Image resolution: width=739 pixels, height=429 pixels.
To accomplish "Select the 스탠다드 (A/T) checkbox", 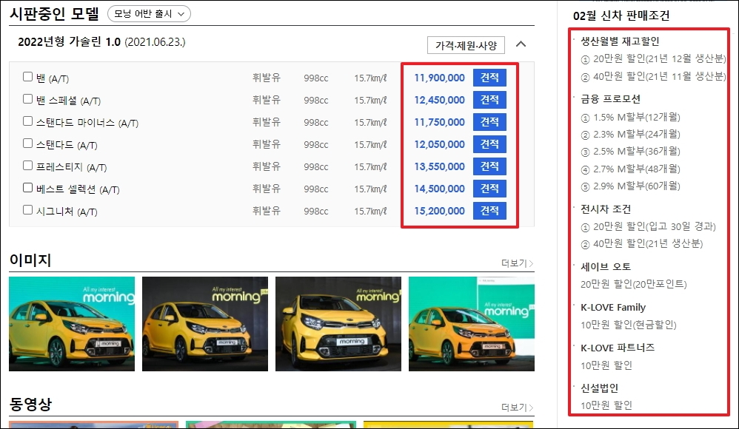I will [28, 143].
